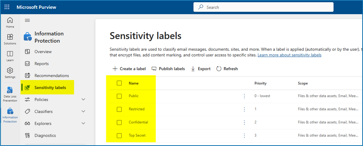The image size is (363, 146).
Task: Expand the Policies section
Action: [83, 99]
